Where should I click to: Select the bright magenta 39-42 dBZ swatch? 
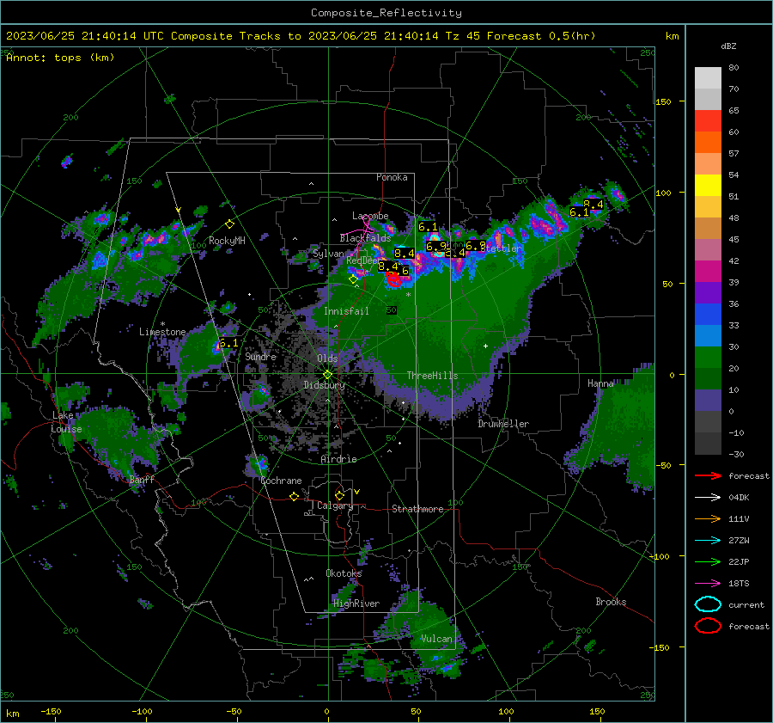pyautogui.click(x=708, y=272)
